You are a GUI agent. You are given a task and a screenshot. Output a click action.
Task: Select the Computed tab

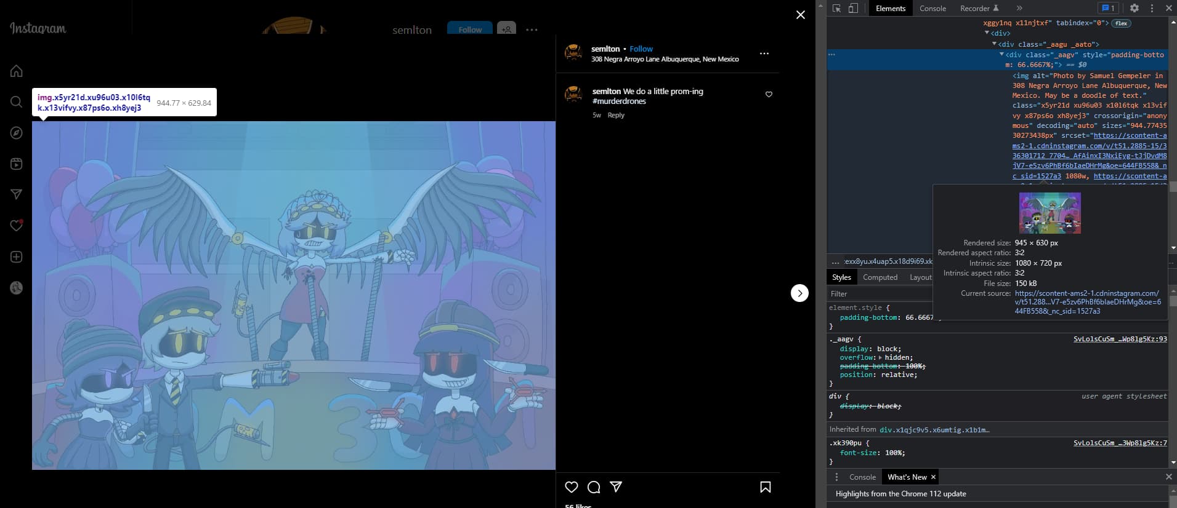(880, 277)
